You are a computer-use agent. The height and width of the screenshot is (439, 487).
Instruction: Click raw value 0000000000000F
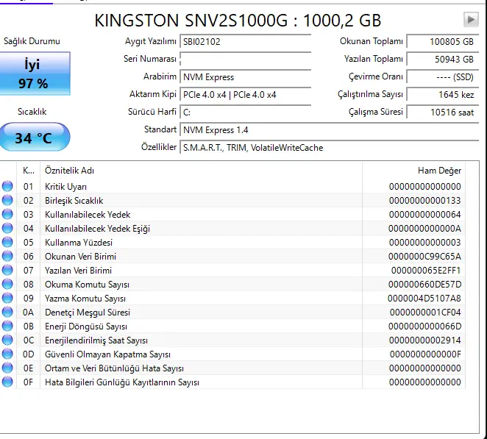pos(425,354)
